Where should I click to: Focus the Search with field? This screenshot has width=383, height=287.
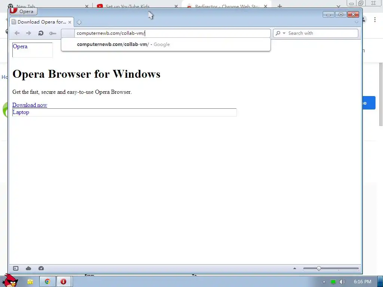322,33
